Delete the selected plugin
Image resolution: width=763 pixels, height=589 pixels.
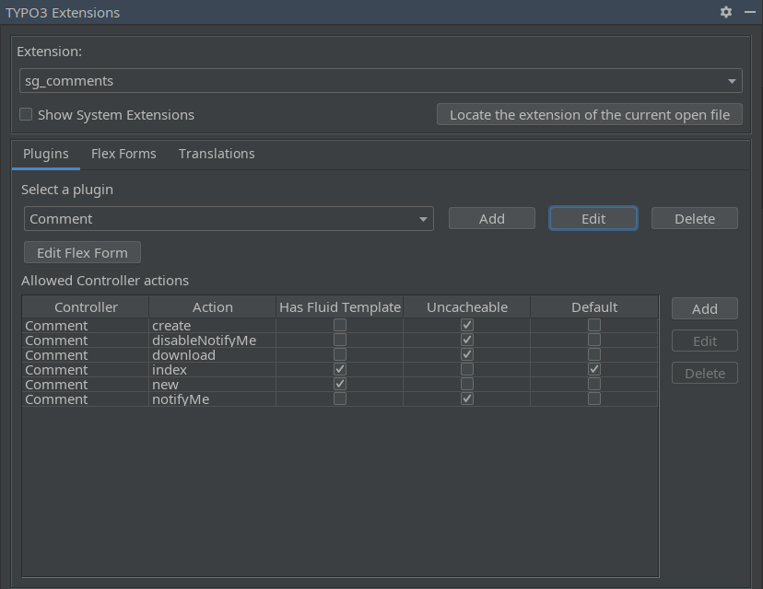coord(695,219)
